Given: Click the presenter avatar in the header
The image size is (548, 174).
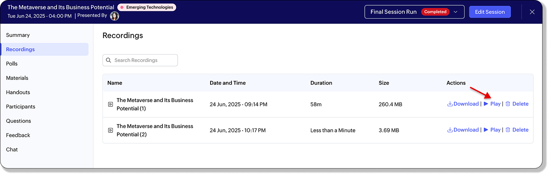Looking at the screenshot, I should point(115,16).
